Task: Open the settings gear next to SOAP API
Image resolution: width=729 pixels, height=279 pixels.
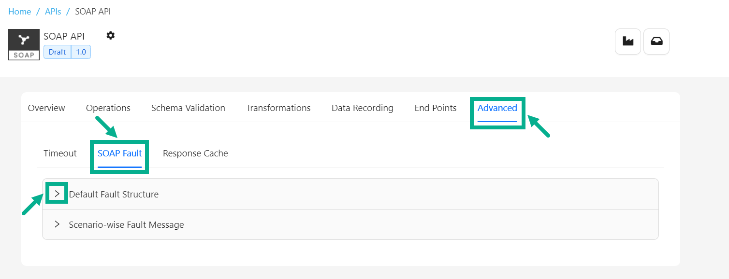Action: pos(111,35)
